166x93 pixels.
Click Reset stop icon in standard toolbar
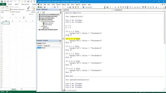tap(68, 7)
